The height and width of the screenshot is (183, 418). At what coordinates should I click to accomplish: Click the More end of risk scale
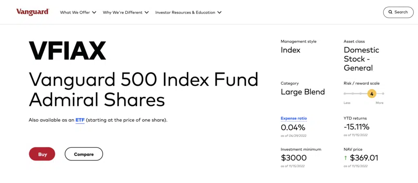[379, 103]
